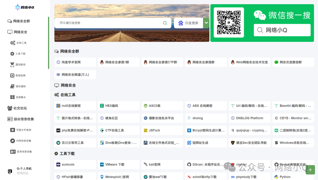The width and height of the screenshot is (318, 180).
Task: Open 资源集合 grid item in sidebar
Action: [x=18, y=97]
